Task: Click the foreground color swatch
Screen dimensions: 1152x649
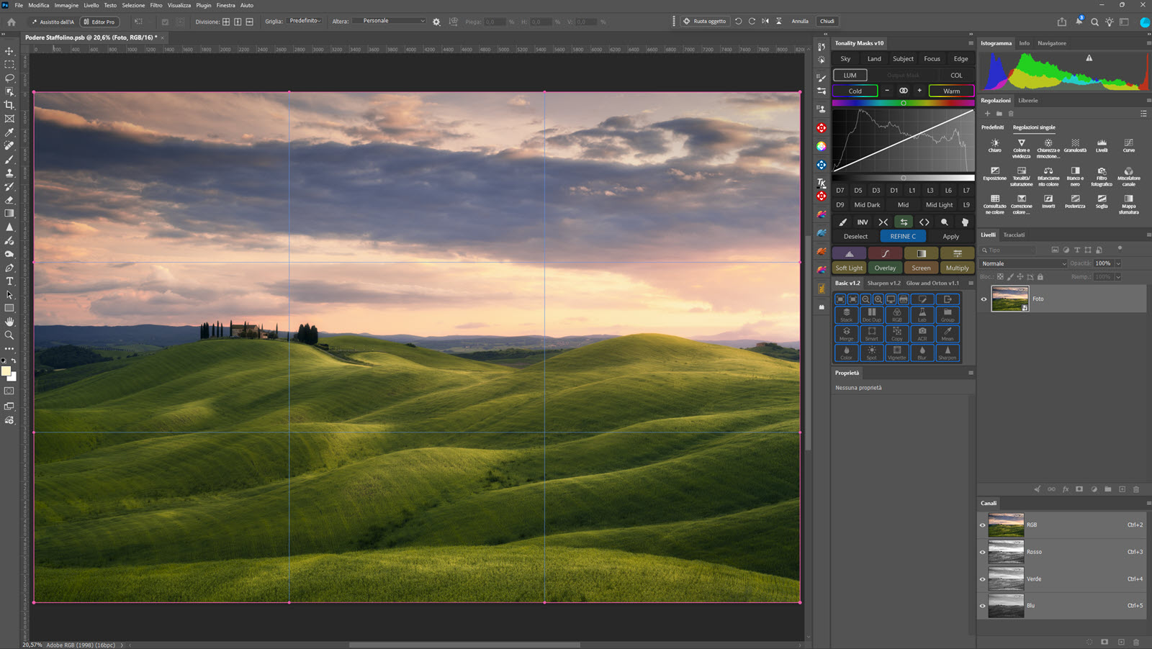Action: click(x=6, y=371)
